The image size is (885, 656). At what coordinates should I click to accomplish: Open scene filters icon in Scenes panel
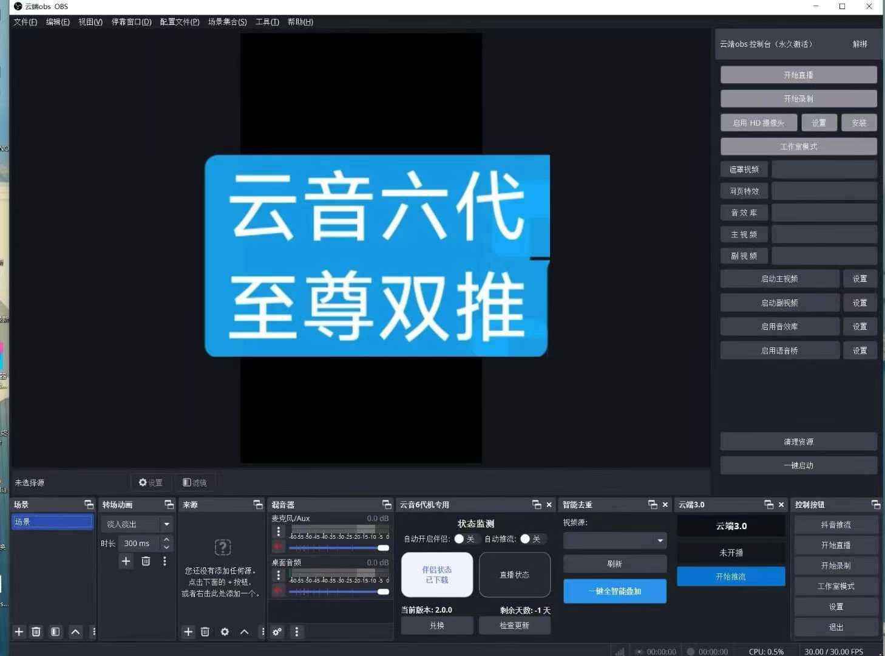tap(55, 632)
